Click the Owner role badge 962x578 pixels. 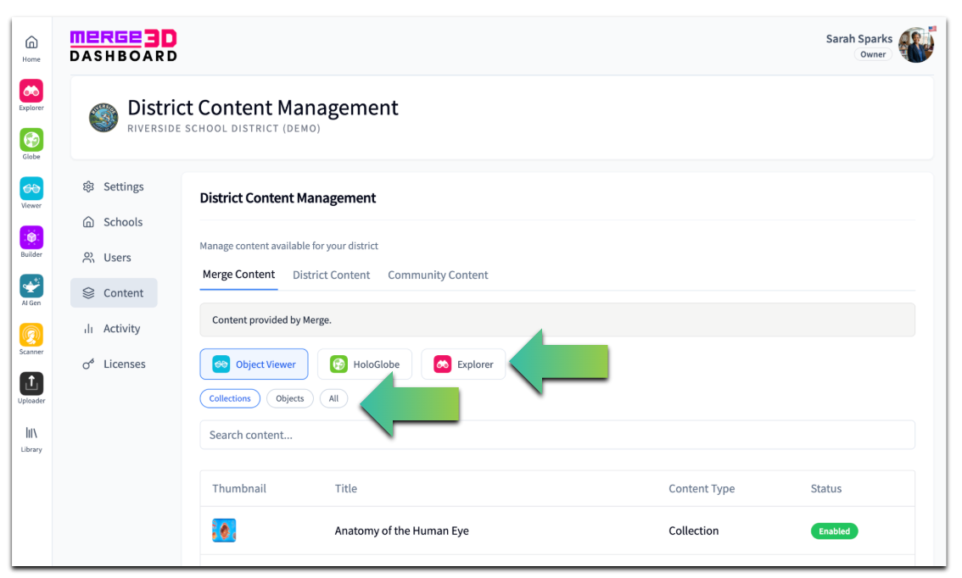point(873,54)
